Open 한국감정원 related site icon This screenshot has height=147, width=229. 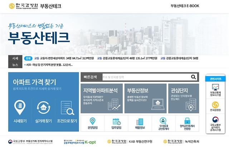pyautogui.click(x=215, y=107)
